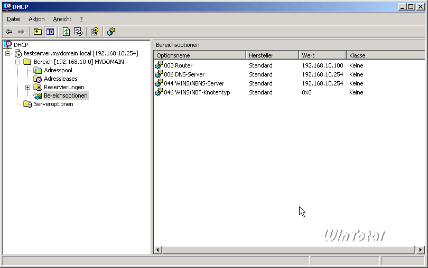Viewport: 428px width, 268px height.
Task: Sort by Hersteller column header
Action: coord(273,55)
